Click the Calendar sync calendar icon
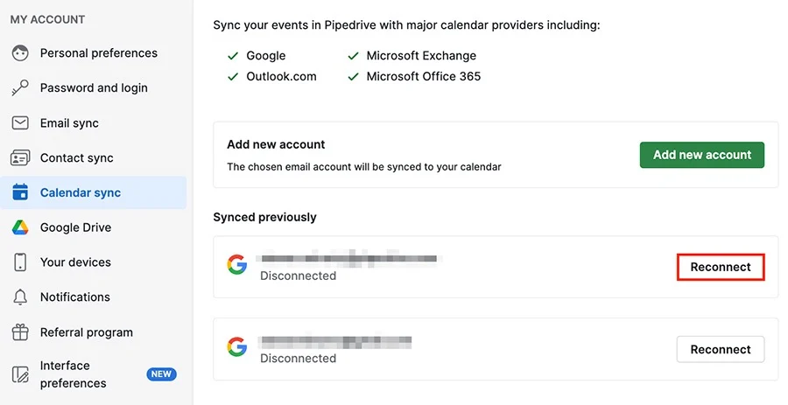788x405 pixels. tap(20, 192)
